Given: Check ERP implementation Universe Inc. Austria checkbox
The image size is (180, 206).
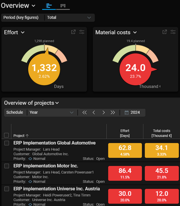Looking at the screenshot, I should tap(7, 189).
